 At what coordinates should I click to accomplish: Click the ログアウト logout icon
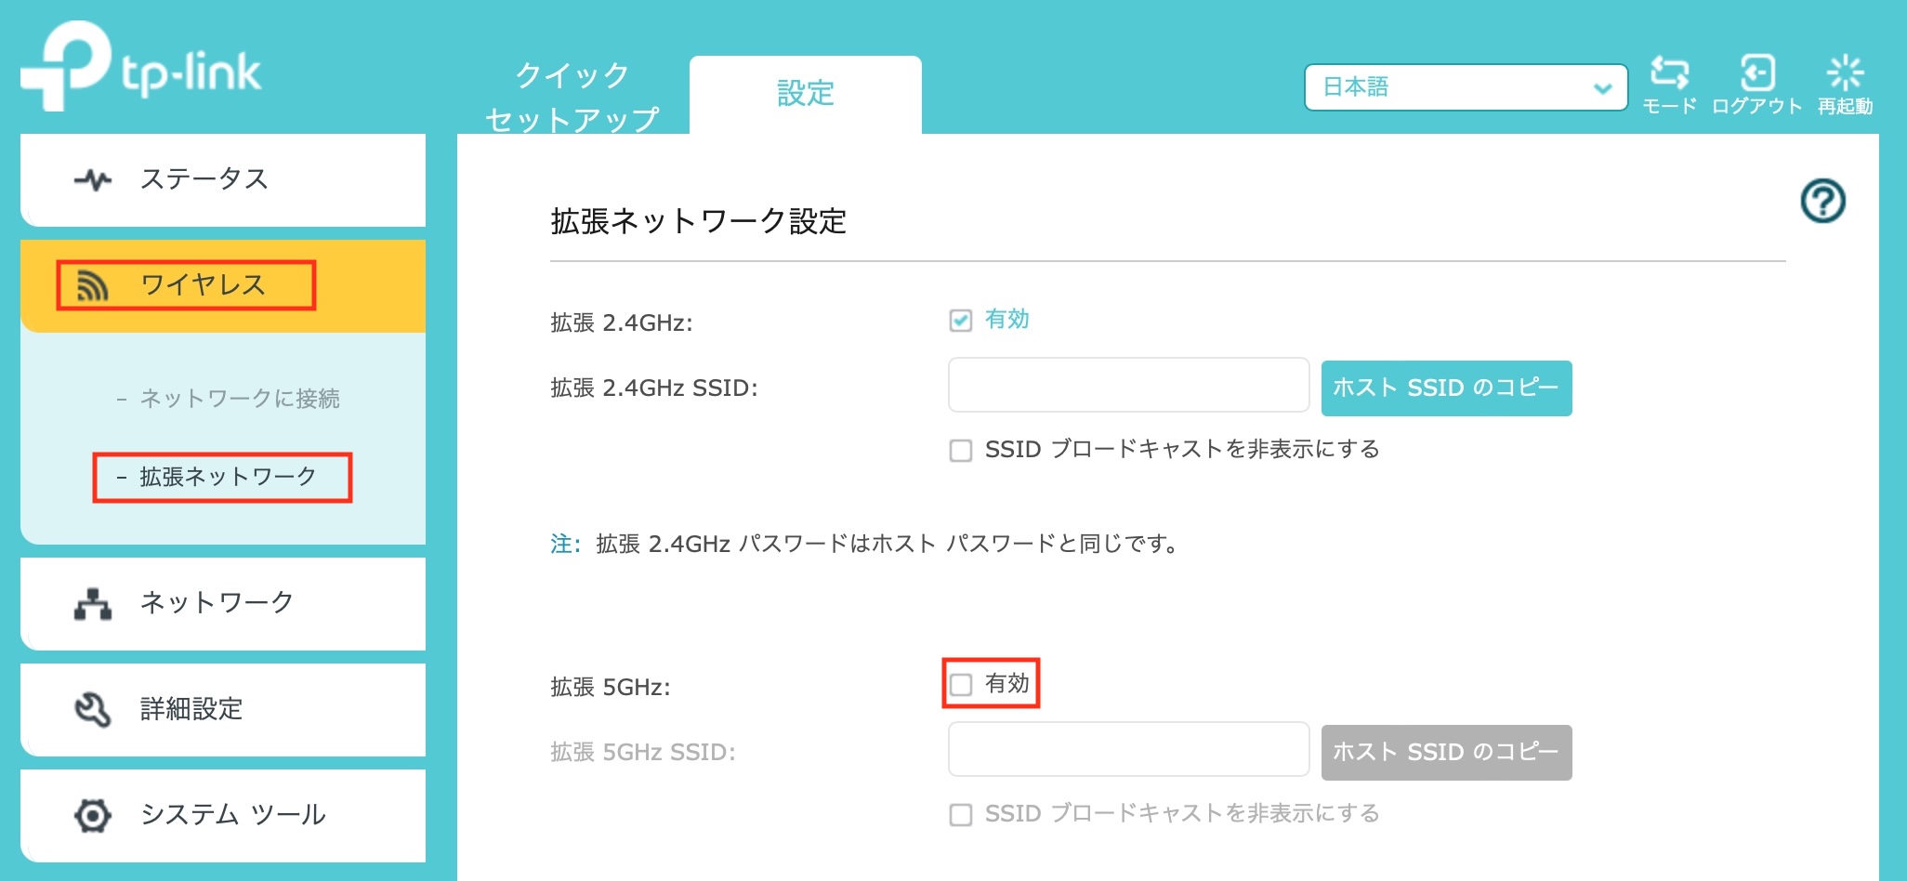point(1756,72)
